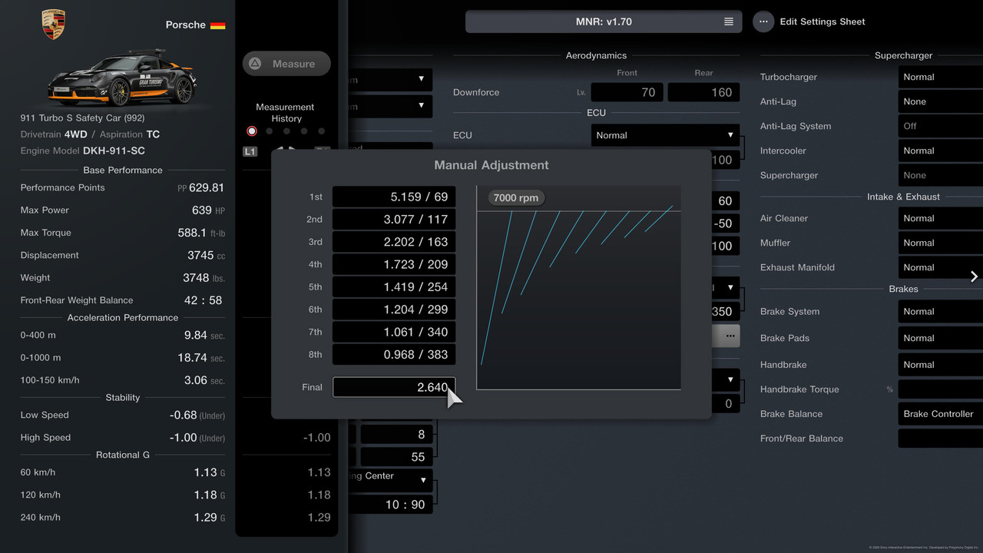Select the 4th gear ratio field 1.723 / 209
The width and height of the screenshot is (983, 553).
(394, 264)
